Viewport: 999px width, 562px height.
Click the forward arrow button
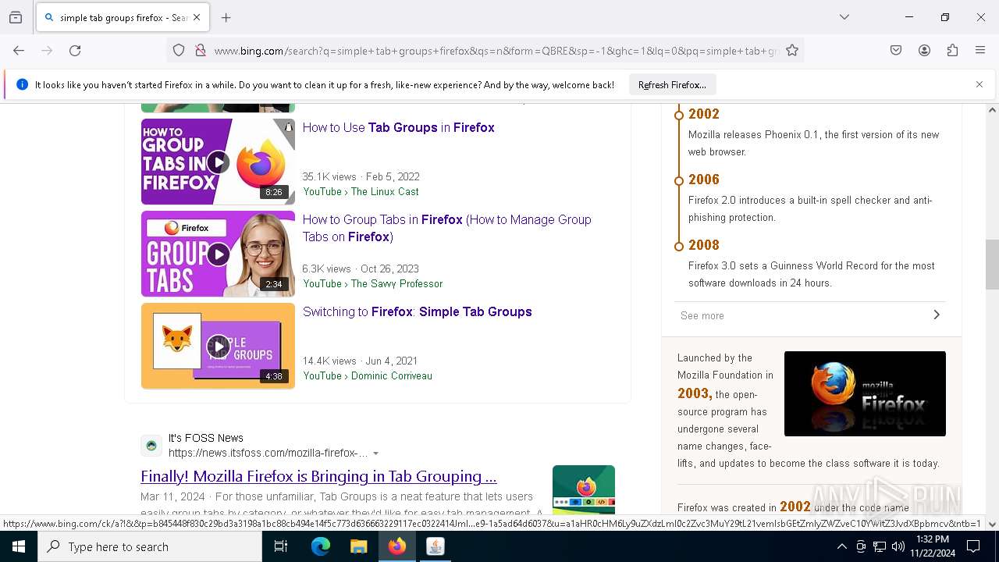(x=47, y=51)
